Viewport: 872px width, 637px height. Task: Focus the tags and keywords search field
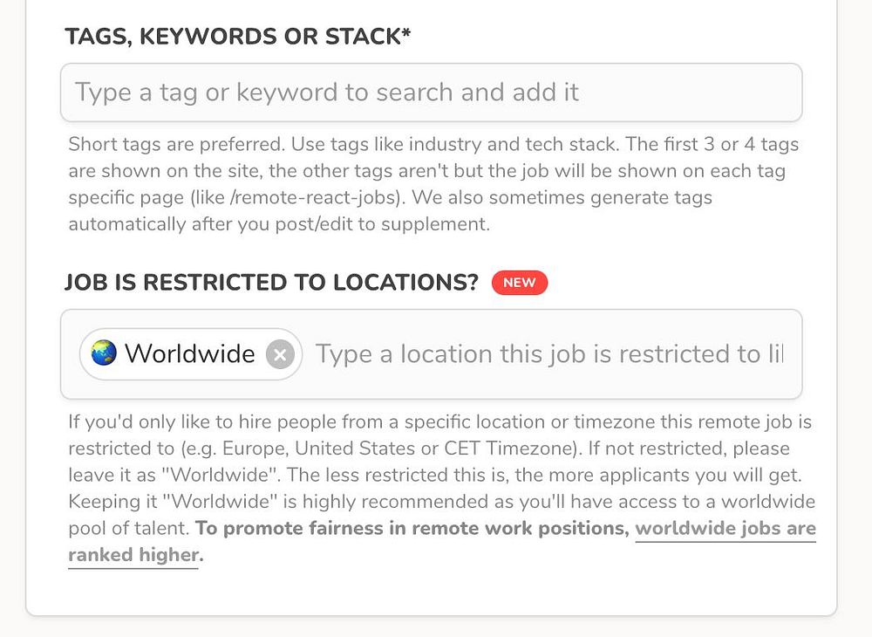(431, 92)
